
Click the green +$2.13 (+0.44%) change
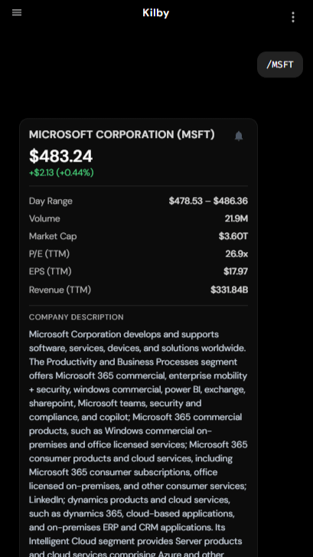(x=61, y=172)
